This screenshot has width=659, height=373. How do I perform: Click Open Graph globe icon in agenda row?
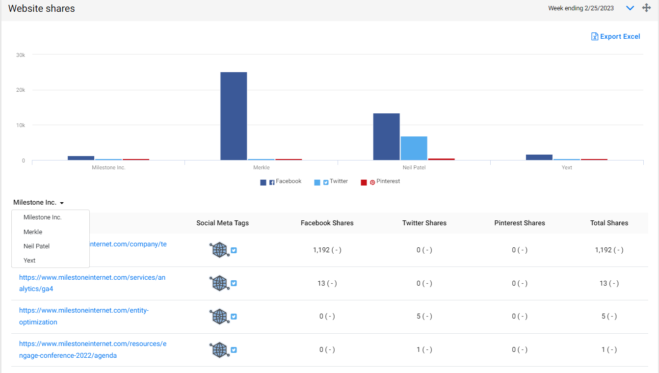pos(219,350)
